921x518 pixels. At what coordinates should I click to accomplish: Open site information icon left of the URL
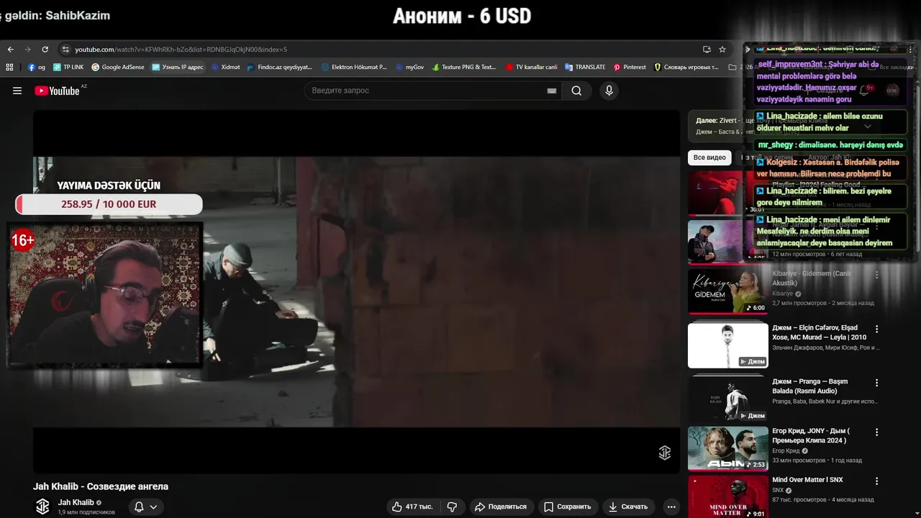(x=65, y=50)
